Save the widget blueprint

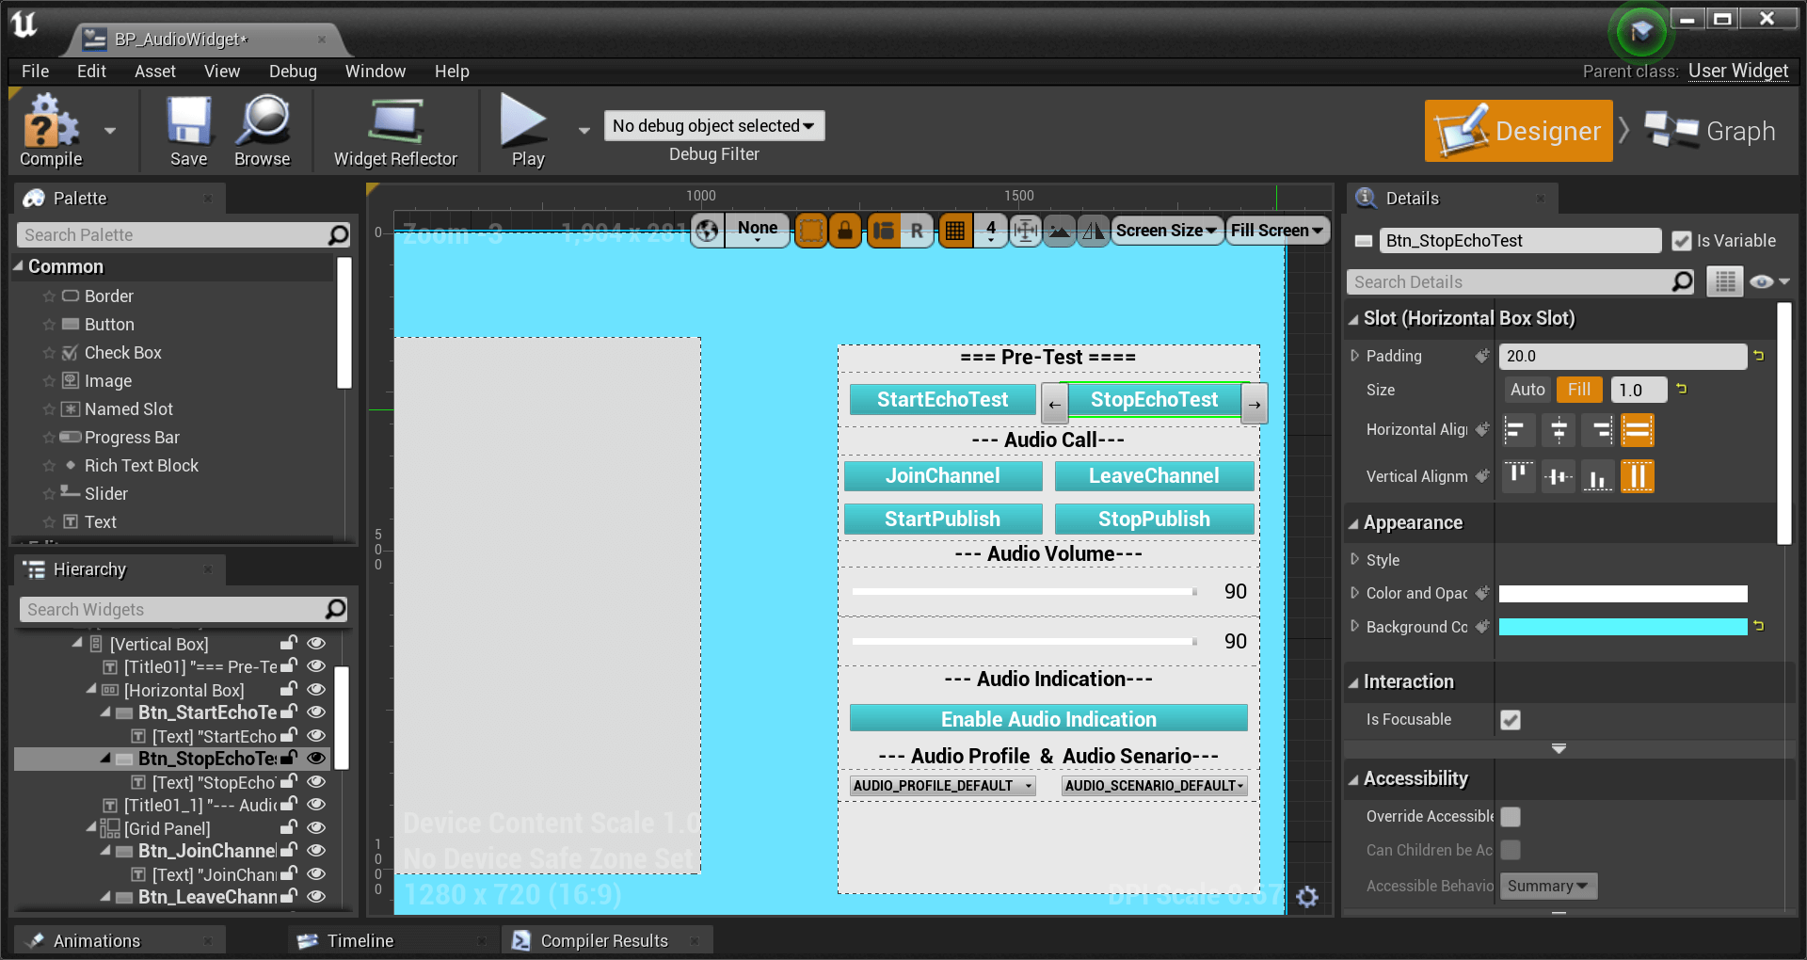[188, 130]
